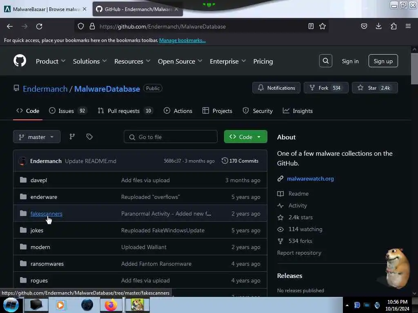Click the GitHub Octocat logo
418x313 pixels.
[x=20, y=61]
